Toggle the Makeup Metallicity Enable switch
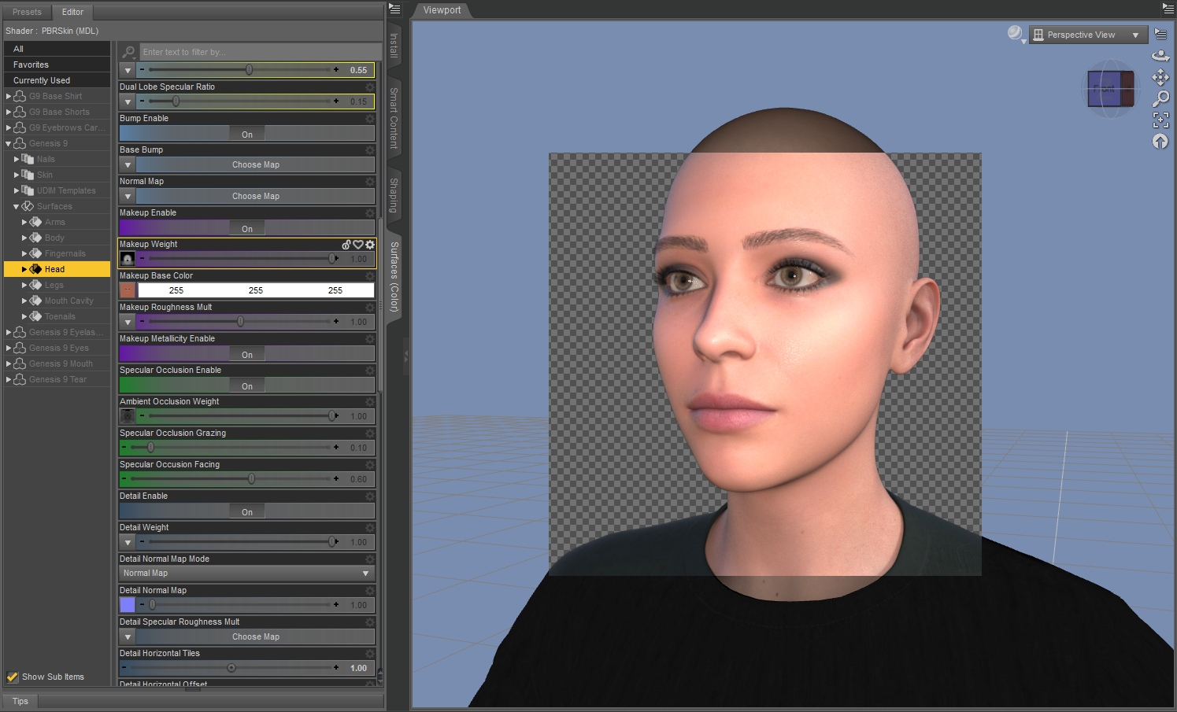This screenshot has height=712, width=1177. tap(247, 354)
